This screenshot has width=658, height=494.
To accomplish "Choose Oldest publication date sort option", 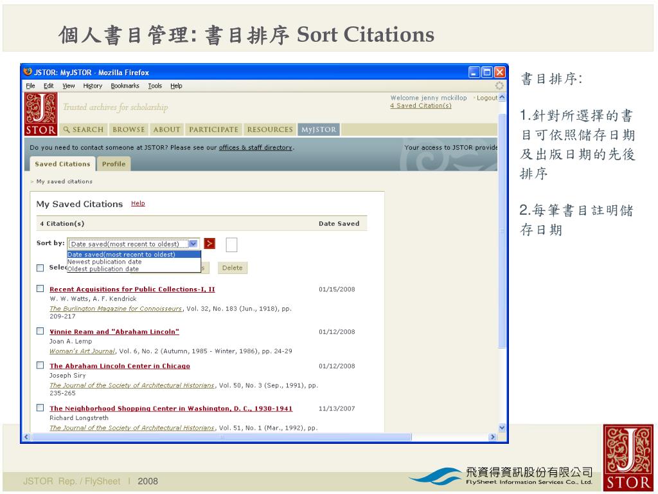I will click(134, 269).
